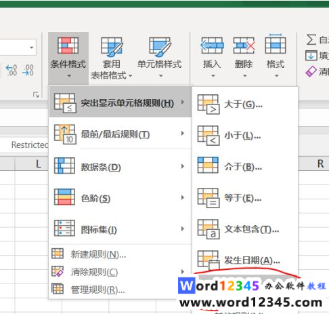Open the number format combo box arrow
The height and width of the screenshot is (314, 329).
32,47
